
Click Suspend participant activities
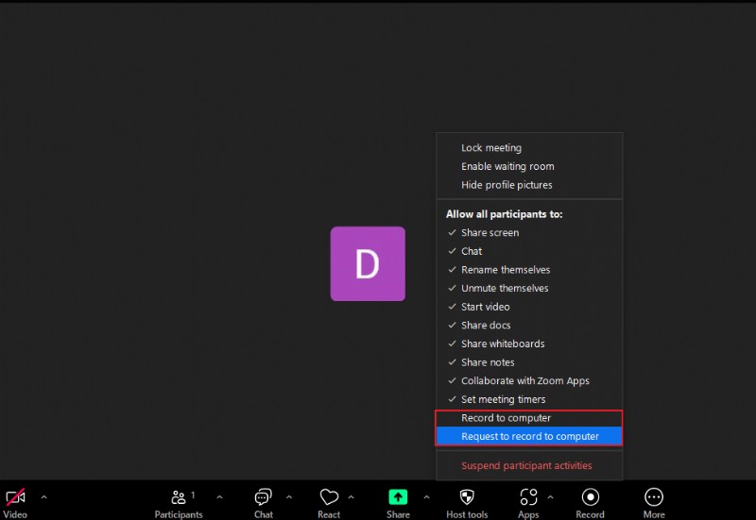[526, 466]
